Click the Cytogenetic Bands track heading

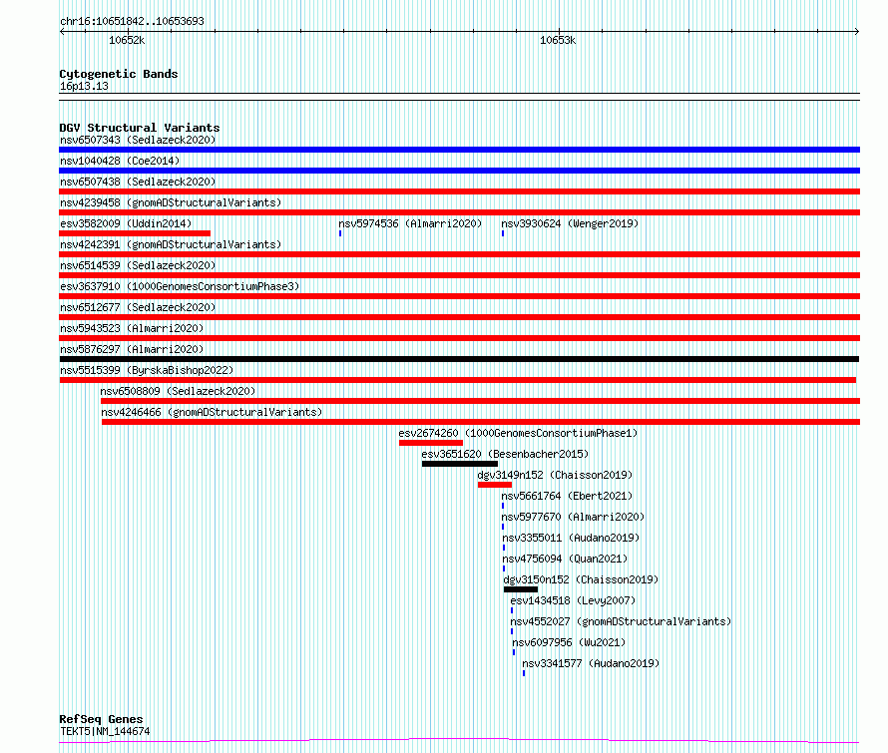point(119,74)
